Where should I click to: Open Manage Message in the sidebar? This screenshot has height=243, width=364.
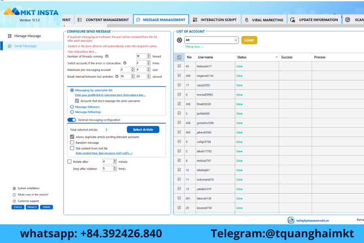[28, 36]
